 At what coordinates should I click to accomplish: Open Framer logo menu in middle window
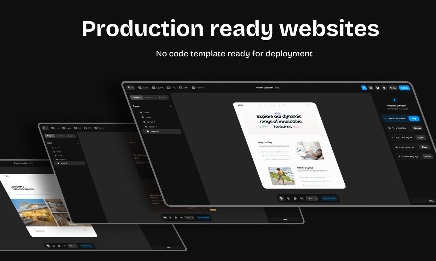[45, 128]
